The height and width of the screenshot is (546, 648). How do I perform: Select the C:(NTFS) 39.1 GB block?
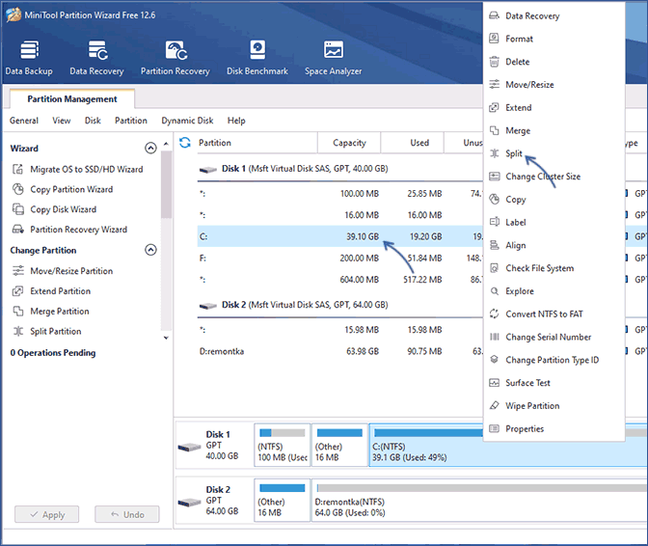point(508,445)
